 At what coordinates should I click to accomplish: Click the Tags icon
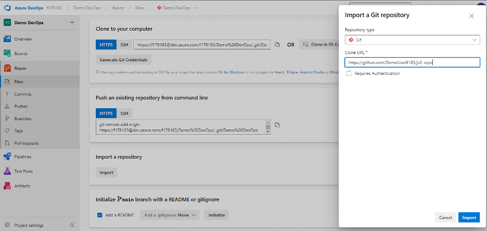click(7, 131)
